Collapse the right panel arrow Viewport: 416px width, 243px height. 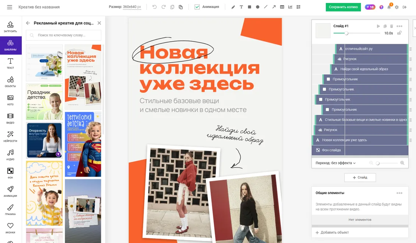click(415, 28)
